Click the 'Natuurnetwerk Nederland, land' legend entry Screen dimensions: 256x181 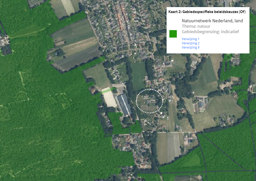(x=212, y=21)
